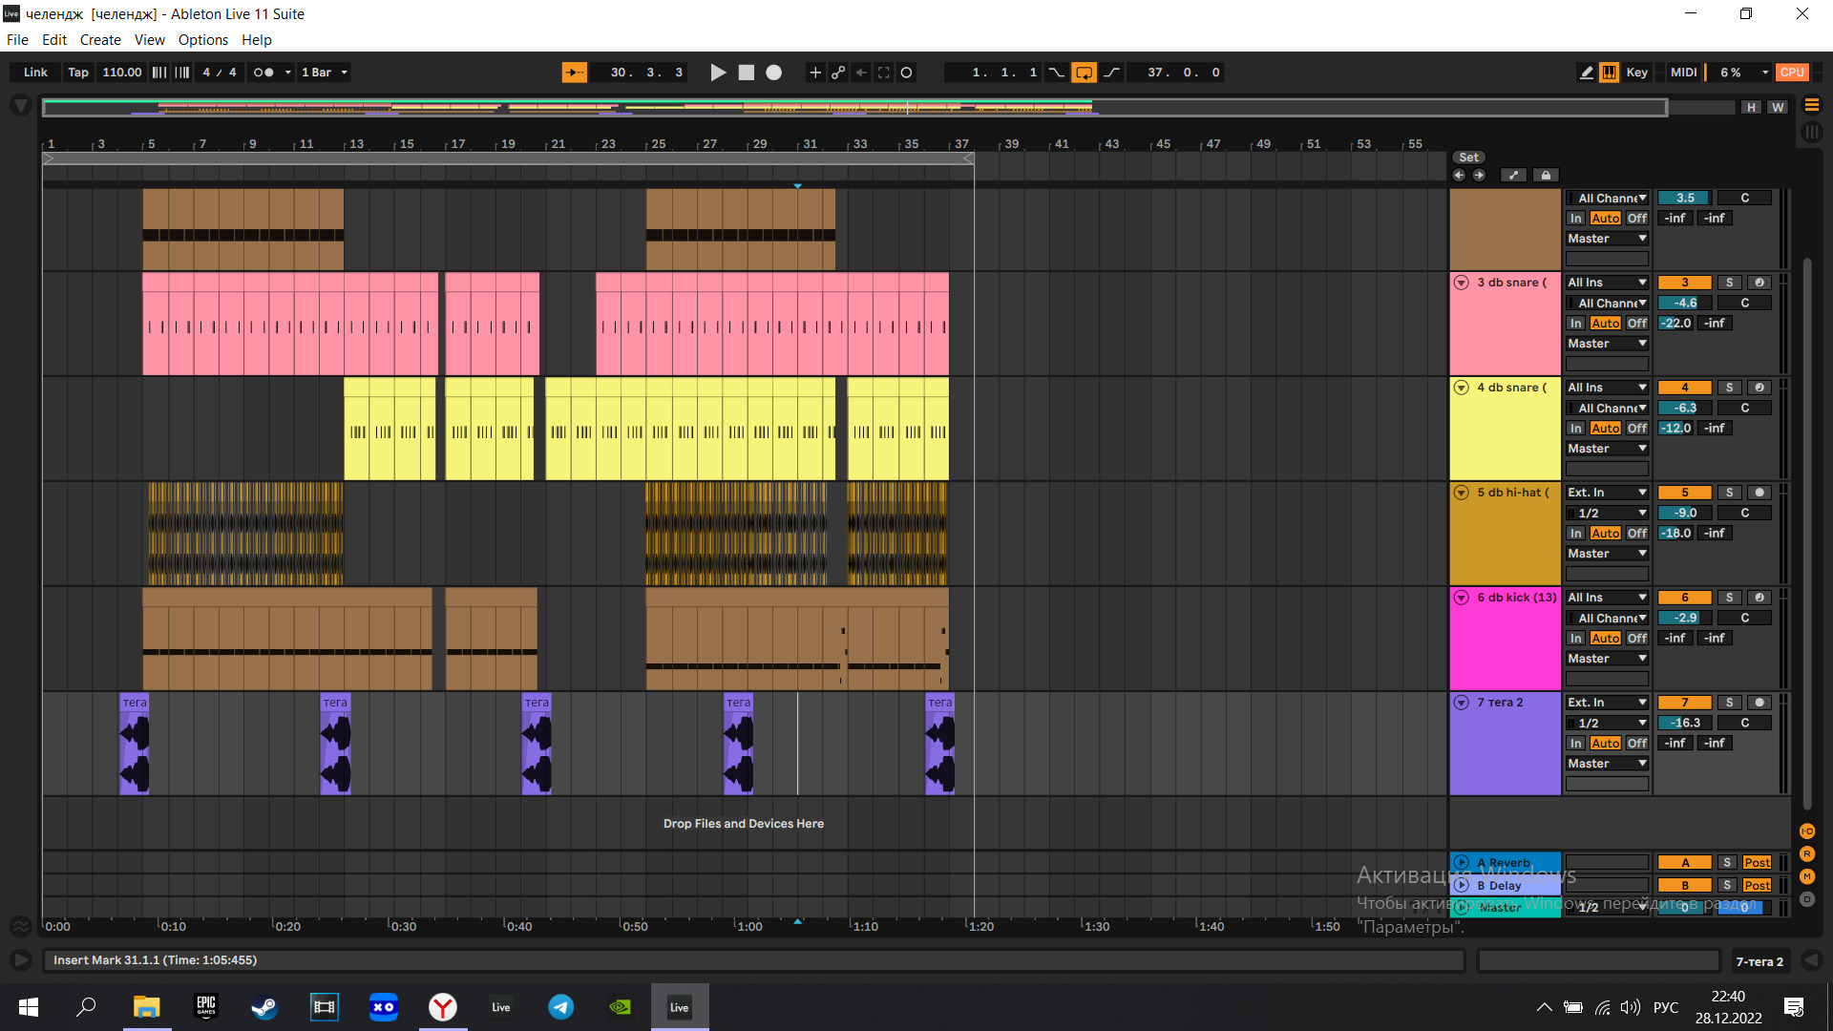1833x1031 pixels.
Task: Toggle the arrangement Loop switch
Action: click(x=1084, y=73)
